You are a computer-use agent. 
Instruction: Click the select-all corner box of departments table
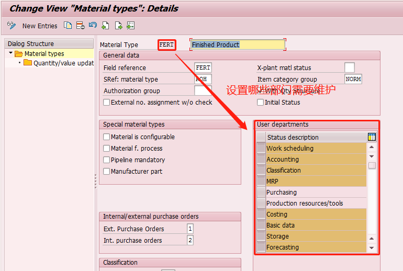click(261, 137)
